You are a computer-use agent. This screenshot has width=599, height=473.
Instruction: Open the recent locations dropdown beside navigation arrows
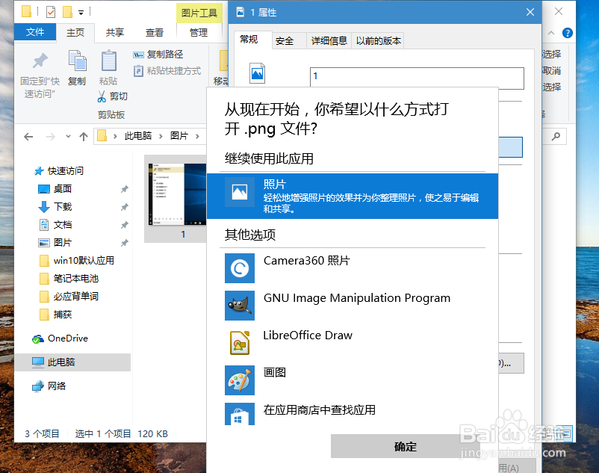66,137
